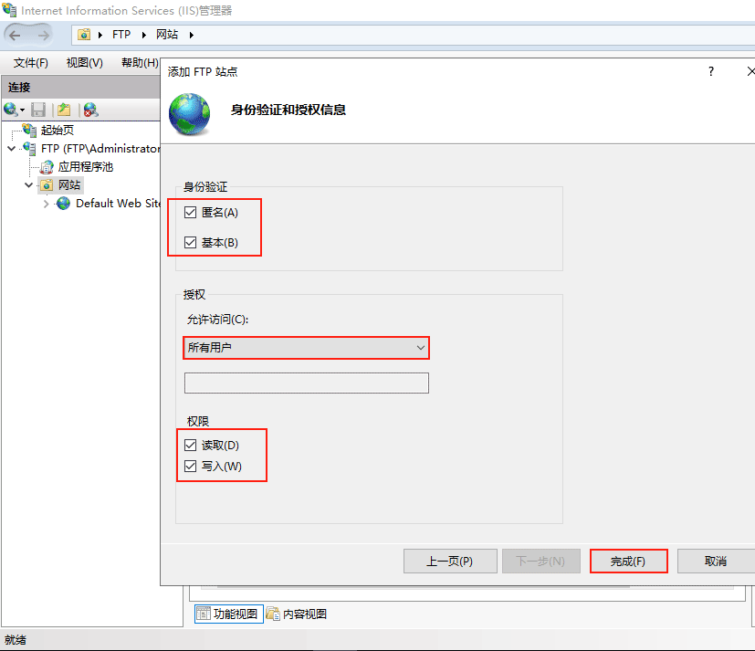The image size is (755, 651).
Task: Click the arrow after 网站 in address bar
Action: pyautogui.click(x=191, y=35)
